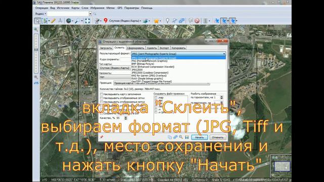Open the yellow star favorites icon
324x182 pixels.
pyautogui.click(x=156, y=21)
